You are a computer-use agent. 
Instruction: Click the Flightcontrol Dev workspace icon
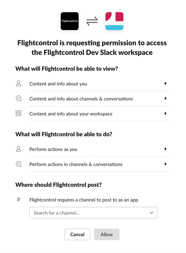tap(114, 21)
